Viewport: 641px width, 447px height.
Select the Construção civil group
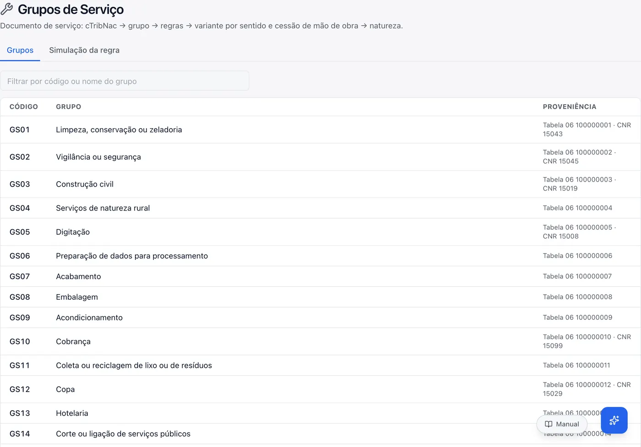tap(85, 184)
